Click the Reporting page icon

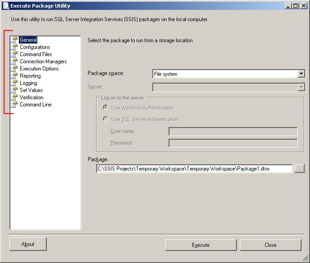[14, 76]
